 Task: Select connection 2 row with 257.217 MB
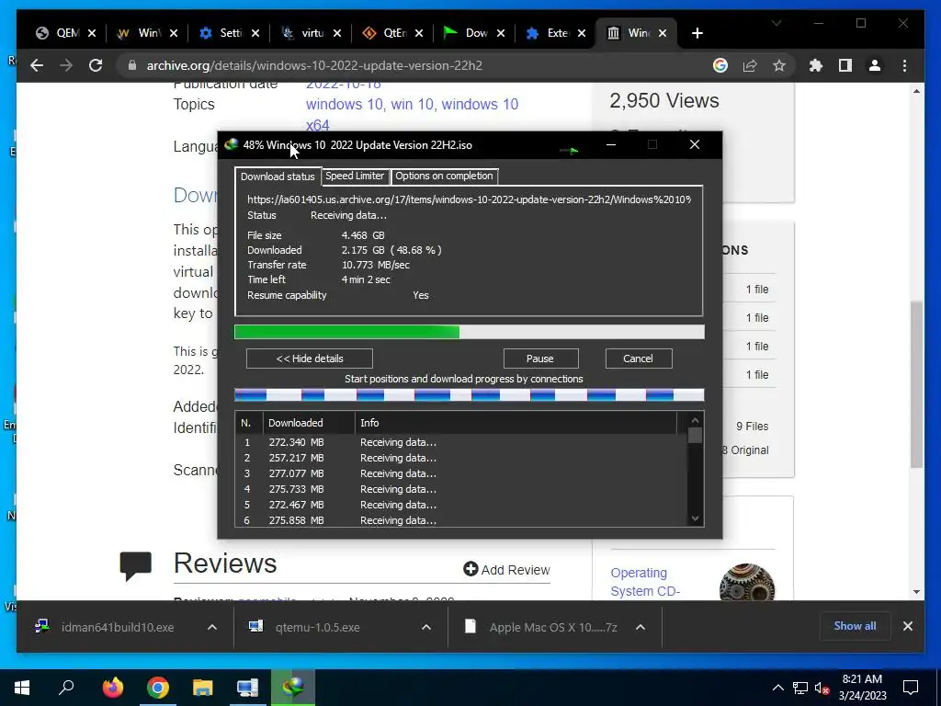pyautogui.click(x=461, y=458)
